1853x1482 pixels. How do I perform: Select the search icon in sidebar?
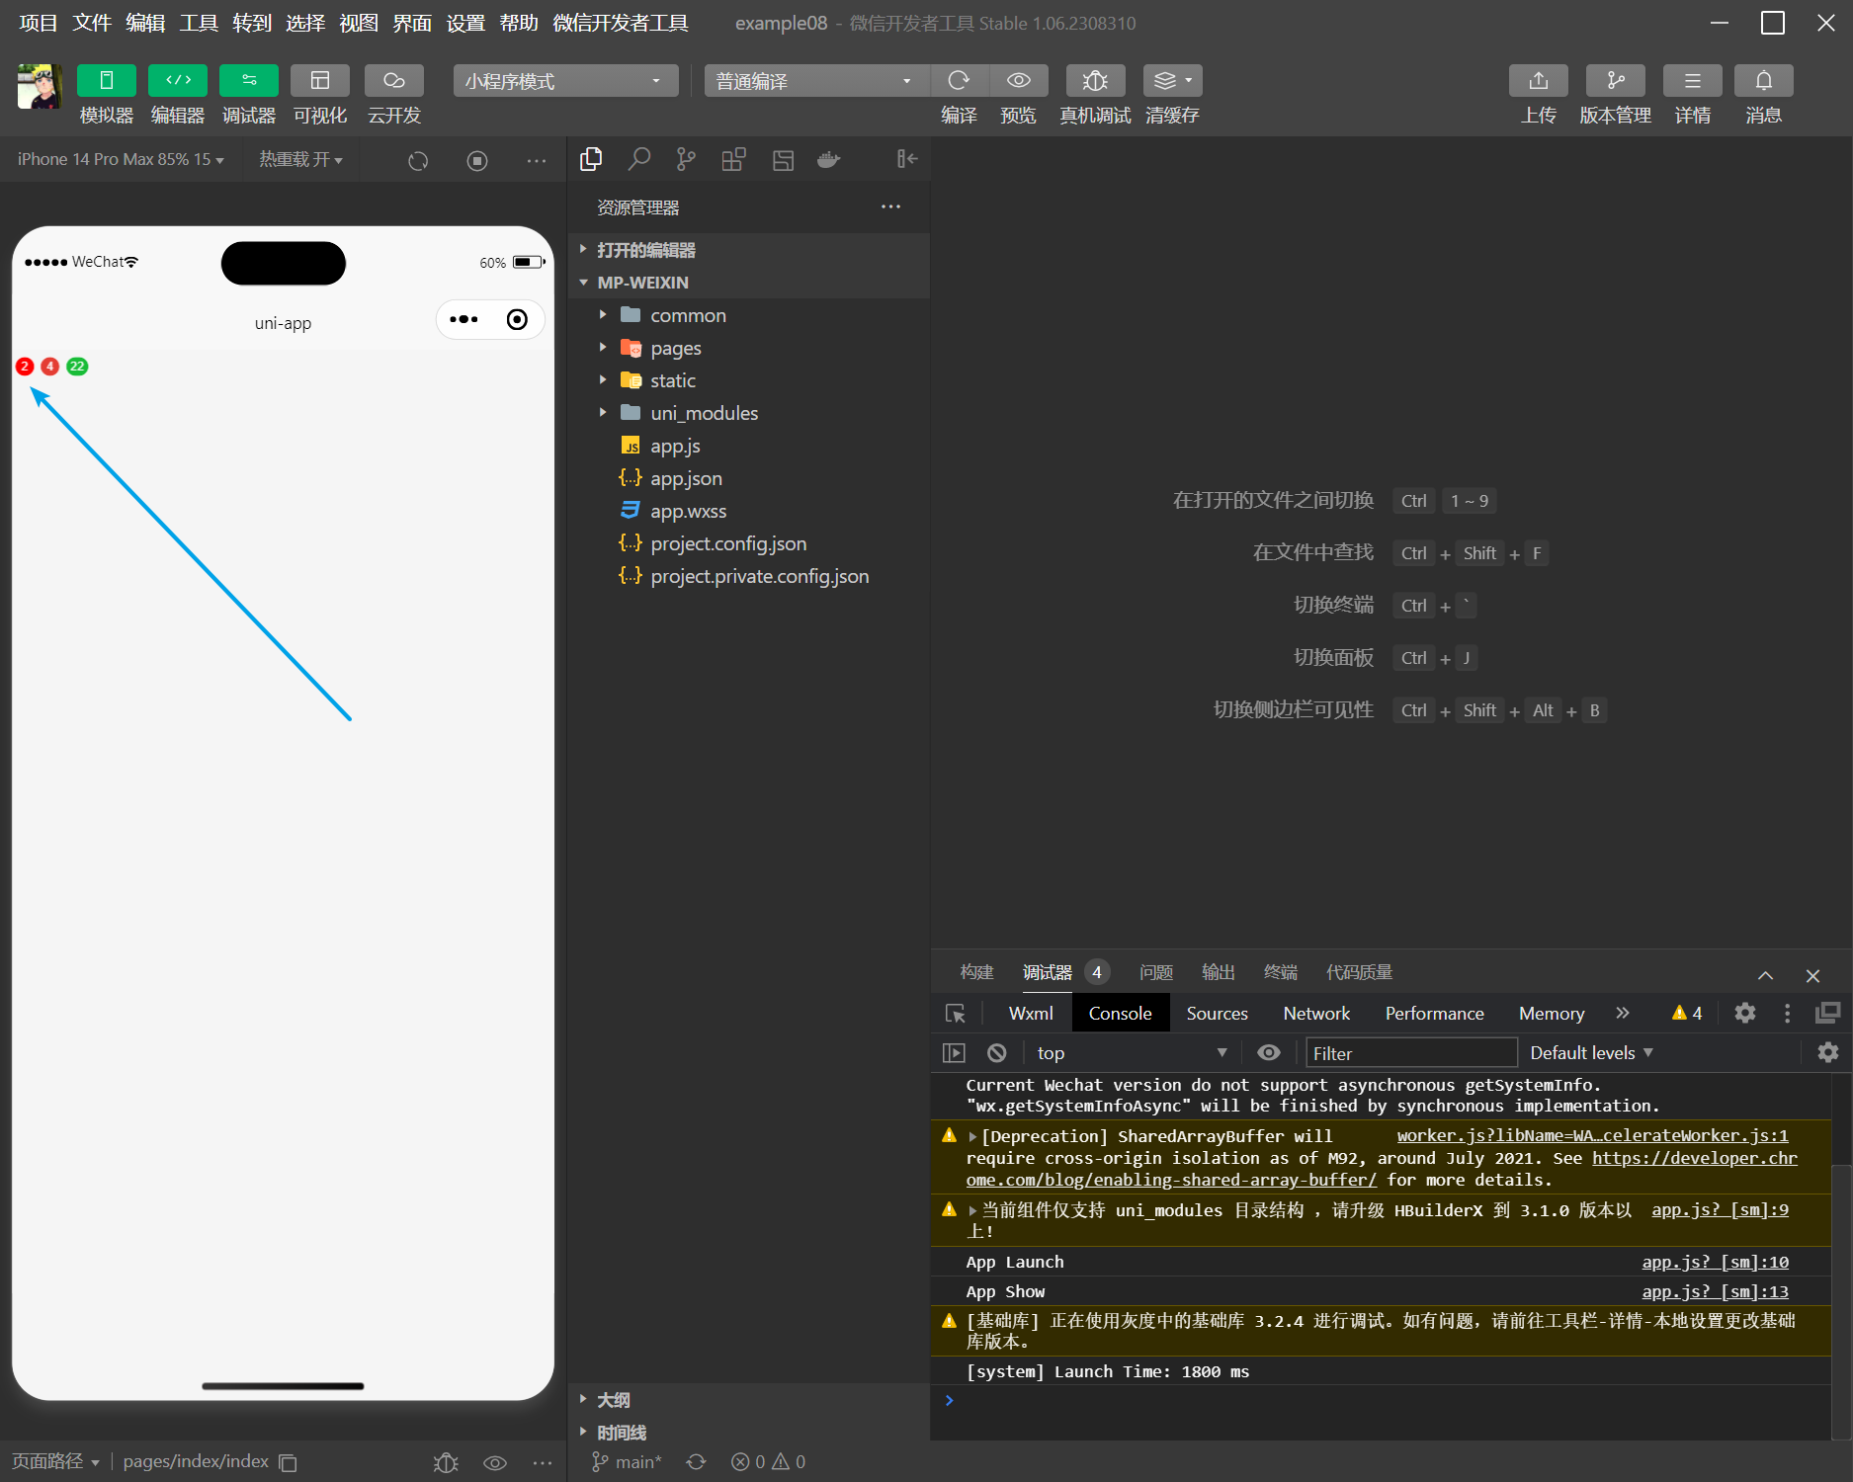point(639,159)
